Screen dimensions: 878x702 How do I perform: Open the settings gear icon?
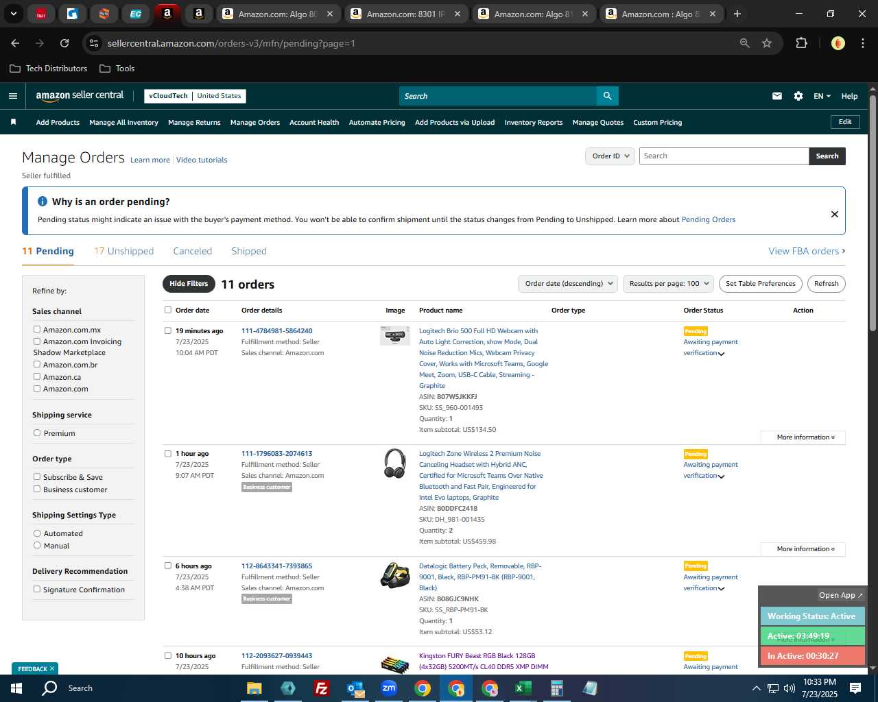(798, 96)
